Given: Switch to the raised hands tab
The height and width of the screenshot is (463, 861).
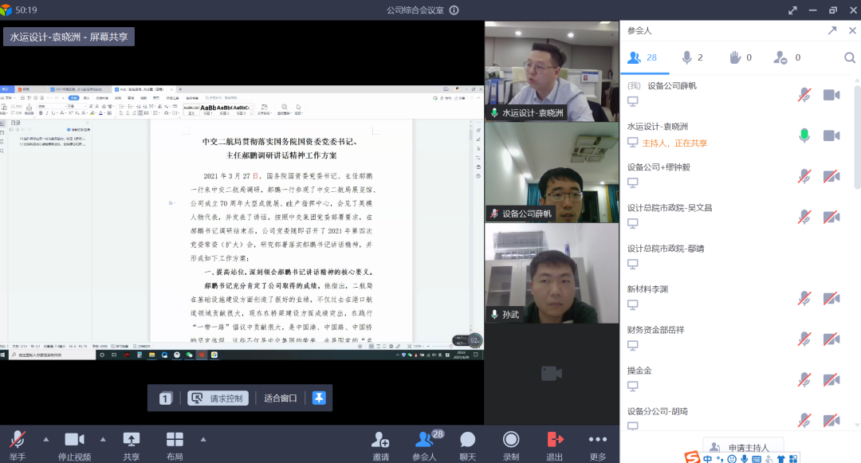Looking at the screenshot, I should point(741,57).
